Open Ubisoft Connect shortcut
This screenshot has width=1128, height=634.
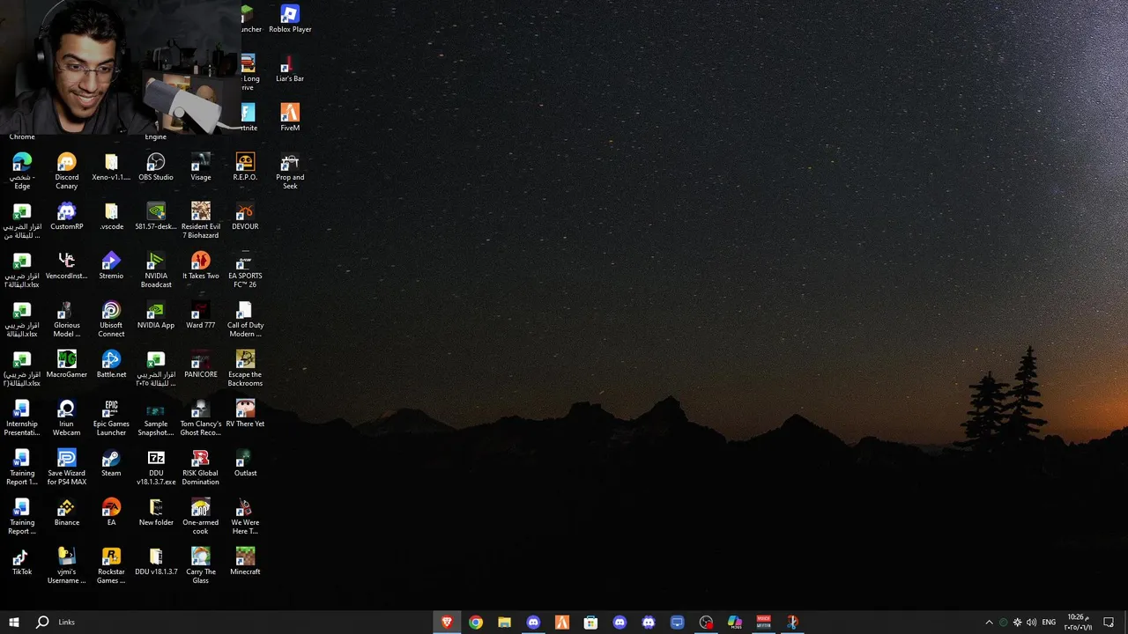(x=111, y=320)
